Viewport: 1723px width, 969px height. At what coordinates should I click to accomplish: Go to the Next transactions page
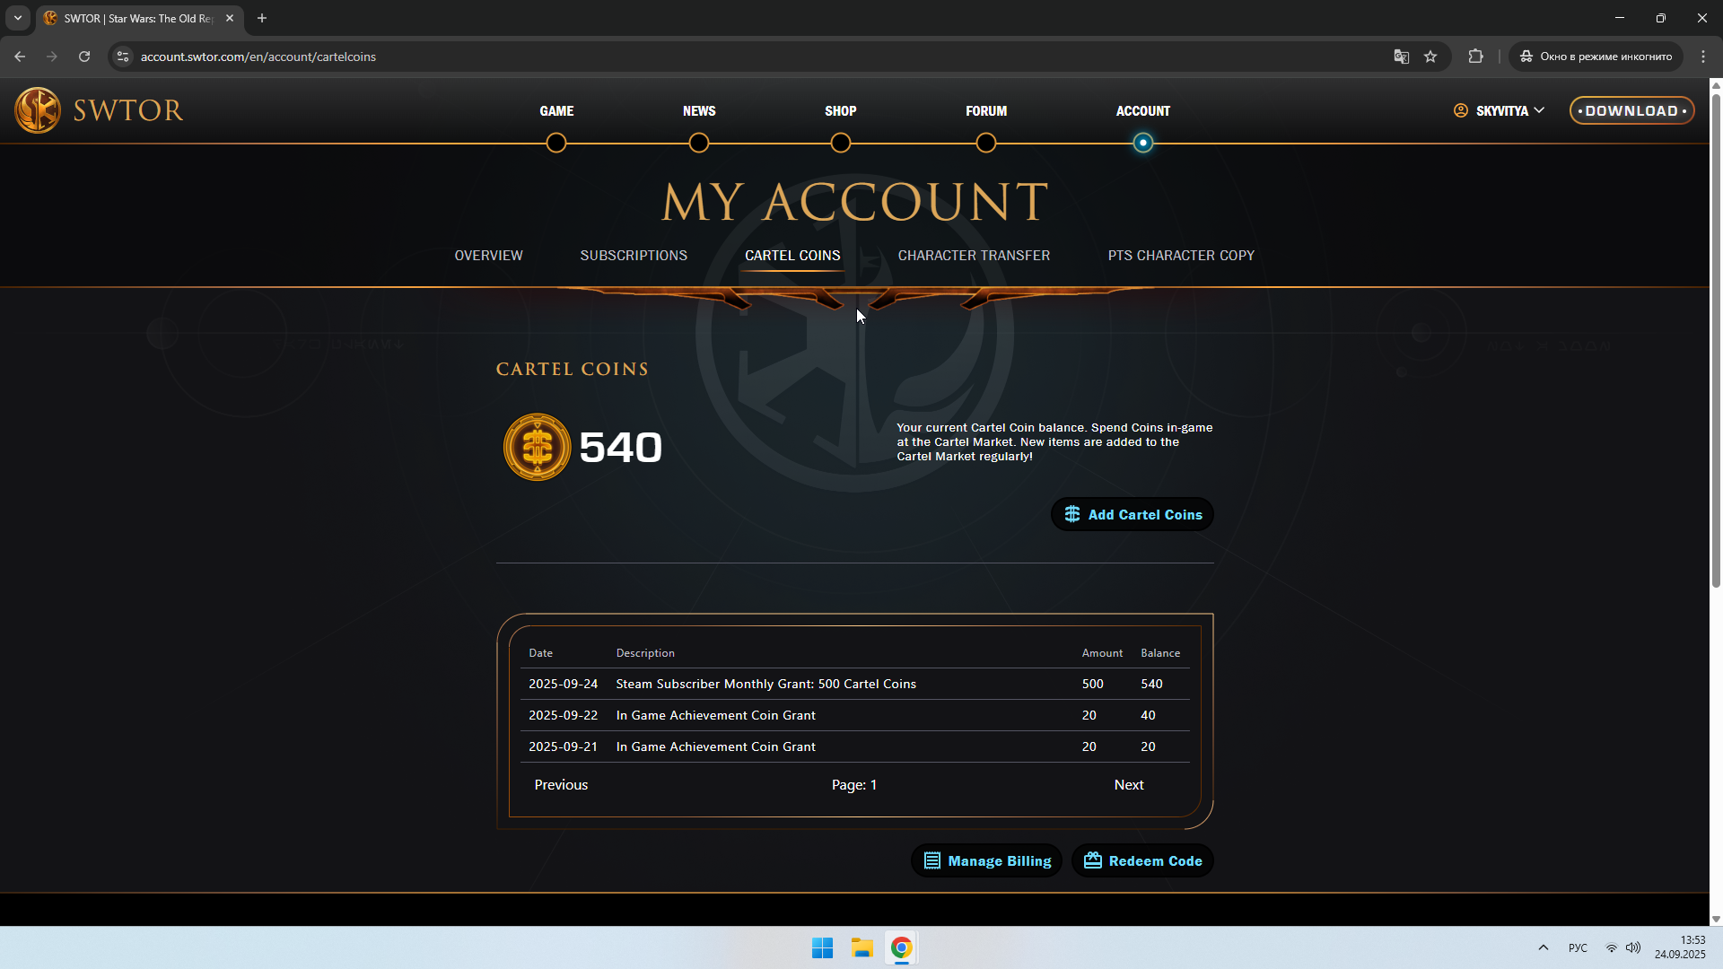1129,785
